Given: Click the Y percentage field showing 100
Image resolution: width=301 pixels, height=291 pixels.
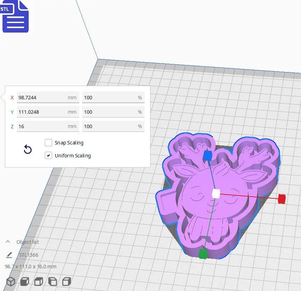Looking at the screenshot, I should click(113, 112).
